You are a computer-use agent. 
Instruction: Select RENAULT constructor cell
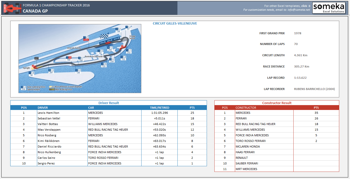tap(264, 158)
